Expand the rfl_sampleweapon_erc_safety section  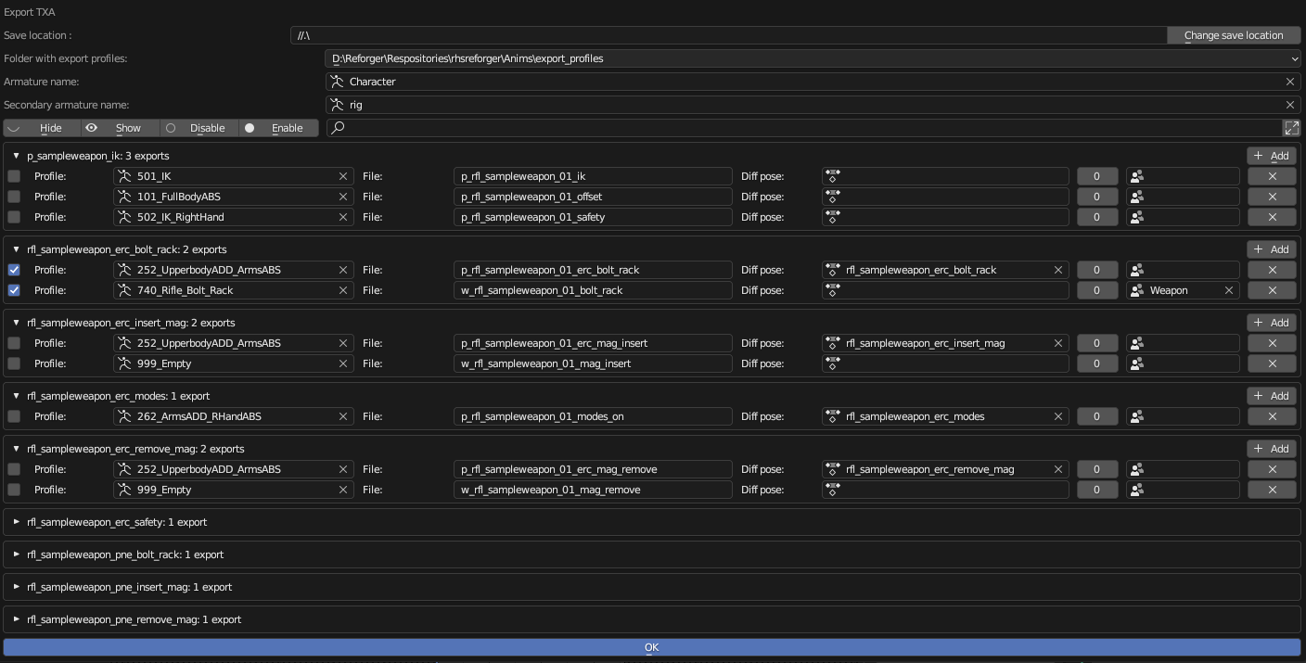tap(16, 522)
